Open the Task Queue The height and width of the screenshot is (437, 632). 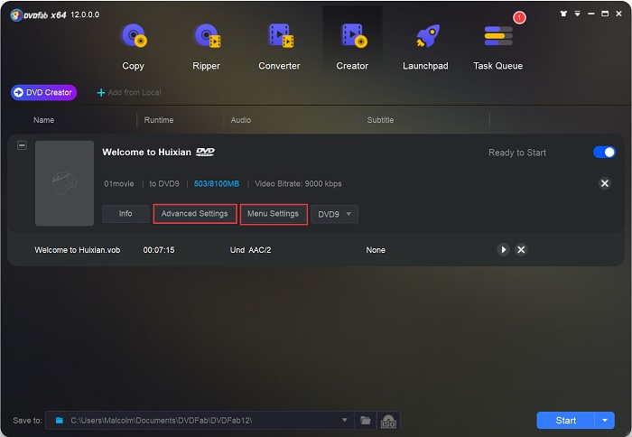coord(498,46)
